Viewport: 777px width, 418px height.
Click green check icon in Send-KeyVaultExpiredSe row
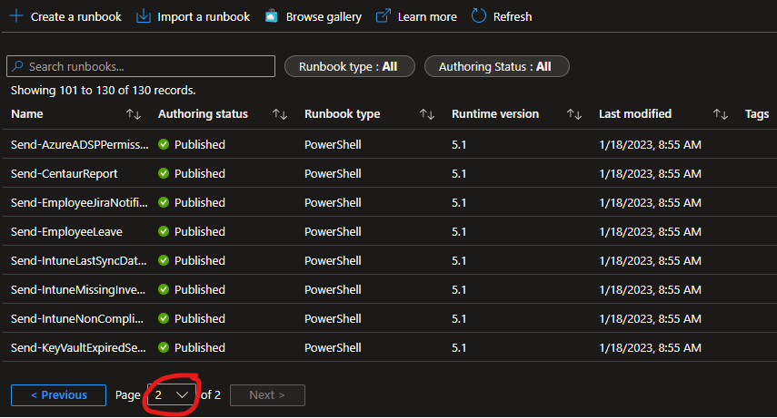pyautogui.click(x=164, y=348)
